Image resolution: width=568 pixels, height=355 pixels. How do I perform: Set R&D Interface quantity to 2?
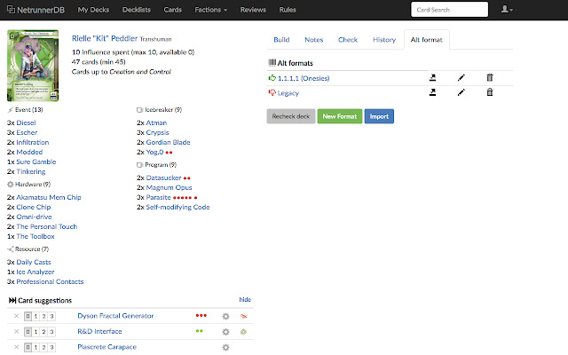pyautogui.click(x=43, y=332)
